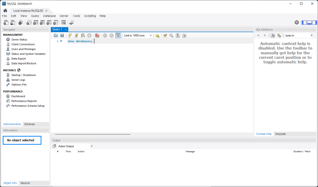Image resolution: width=318 pixels, height=187 pixels.
Task: Open Status and System Variables
Action: coord(28,54)
